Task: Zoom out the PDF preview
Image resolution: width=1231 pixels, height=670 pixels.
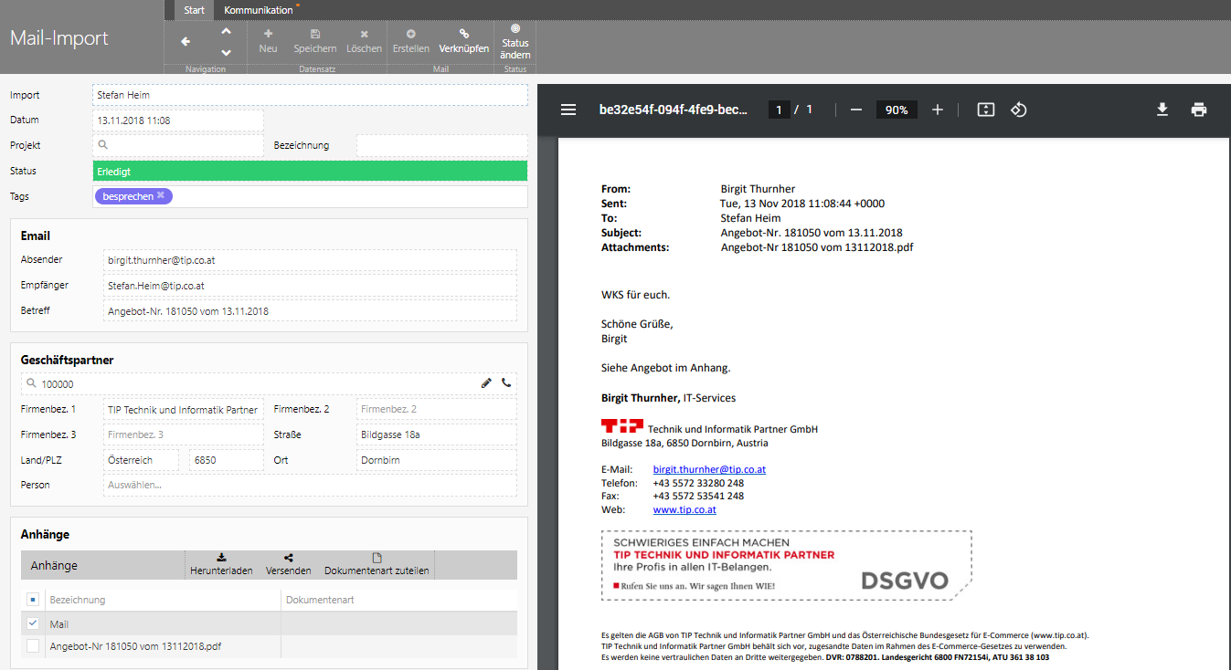Action: 856,110
